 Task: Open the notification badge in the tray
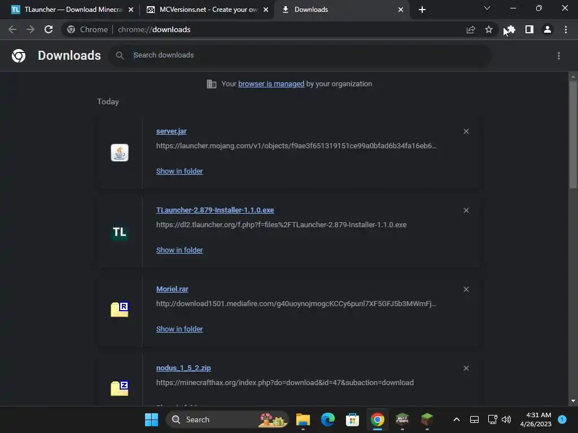click(x=562, y=419)
